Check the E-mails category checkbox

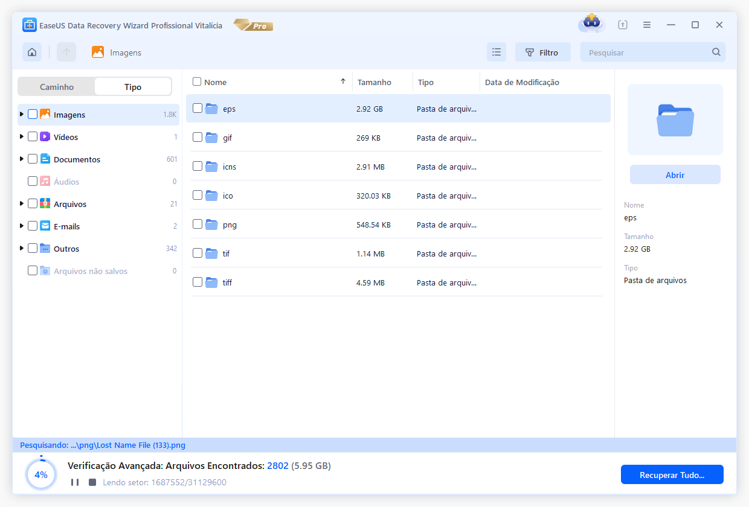(x=33, y=226)
